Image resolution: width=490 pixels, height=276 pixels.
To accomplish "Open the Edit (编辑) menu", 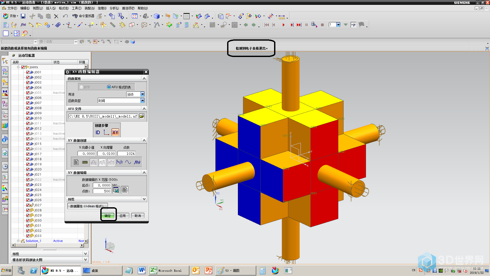I will tap(25, 8).
